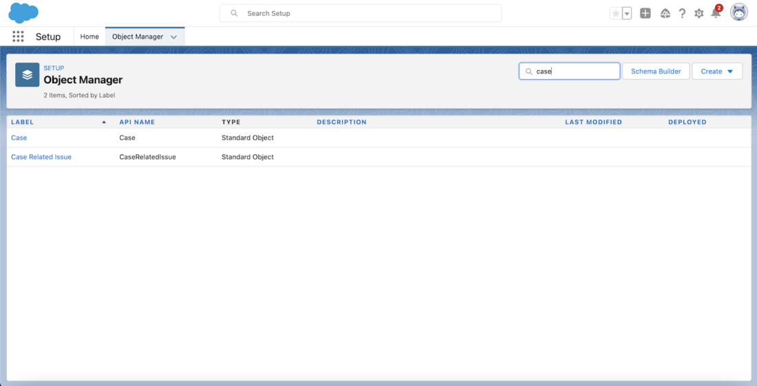
Task: Click the Label column ascending sort arrow
Action: [x=104, y=122]
